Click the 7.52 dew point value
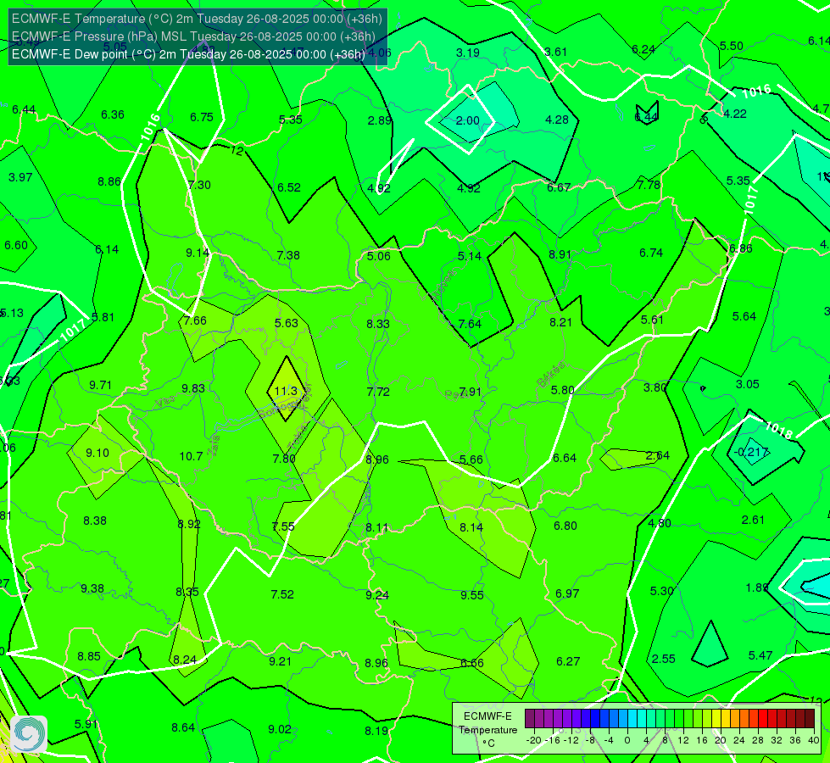This screenshot has width=830, height=763. [282, 594]
